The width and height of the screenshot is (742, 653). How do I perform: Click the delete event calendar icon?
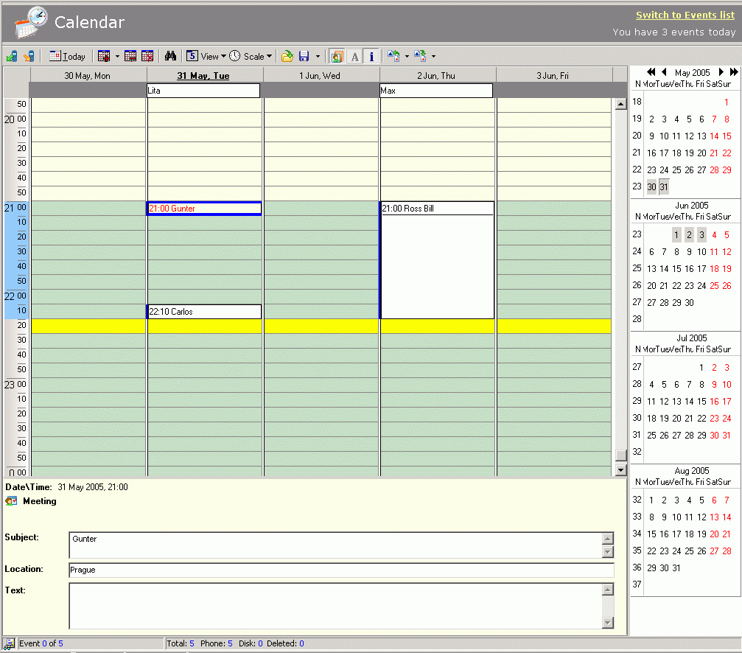click(x=147, y=56)
